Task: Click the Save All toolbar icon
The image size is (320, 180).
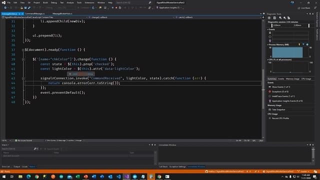Action: click(x=29, y=8)
